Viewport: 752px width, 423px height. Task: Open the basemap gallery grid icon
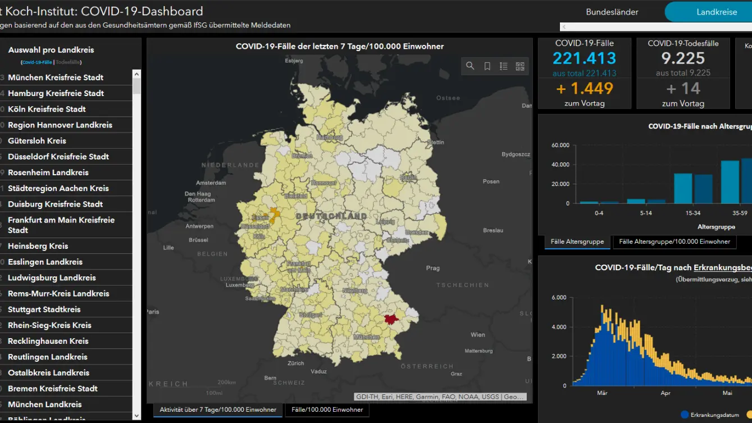[520, 66]
